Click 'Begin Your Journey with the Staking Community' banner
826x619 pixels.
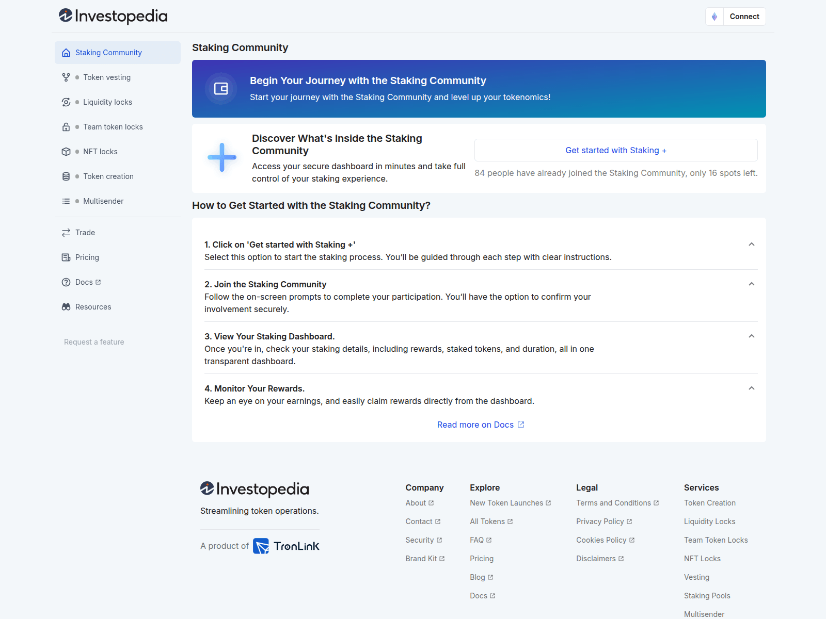(479, 89)
